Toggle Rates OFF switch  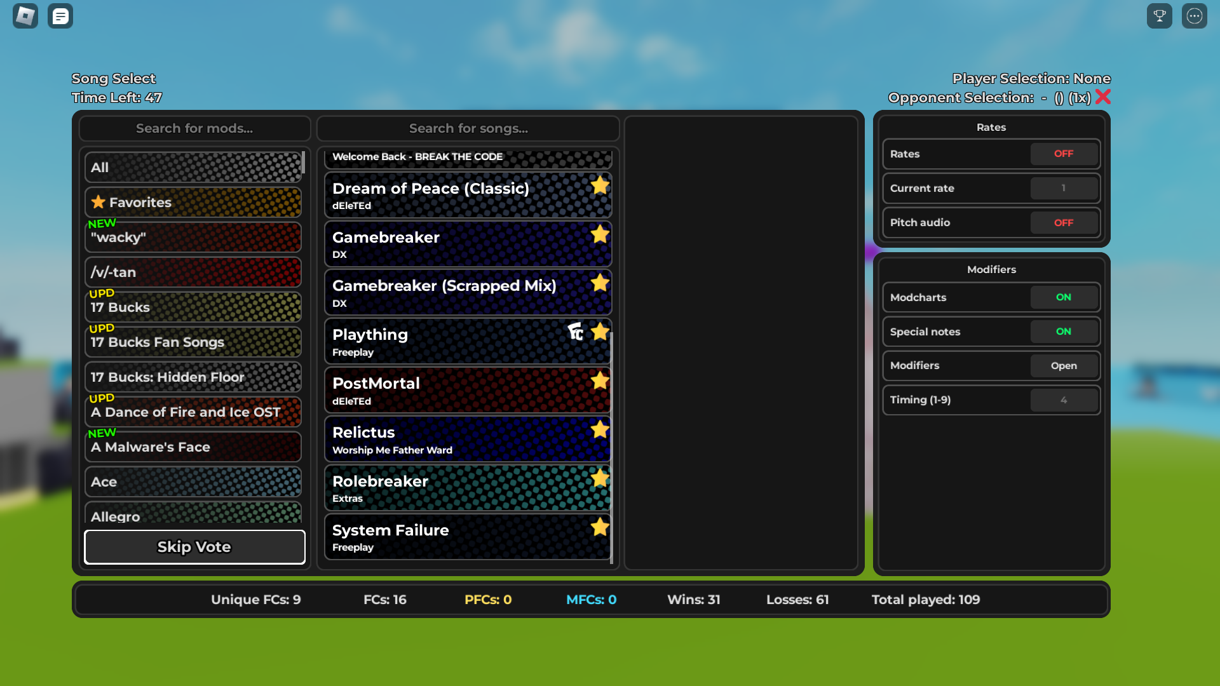click(x=1063, y=154)
